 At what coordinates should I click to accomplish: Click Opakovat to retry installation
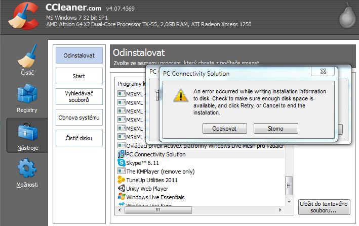point(225,129)
